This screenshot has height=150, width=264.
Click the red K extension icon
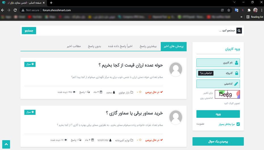click(243, 10)
